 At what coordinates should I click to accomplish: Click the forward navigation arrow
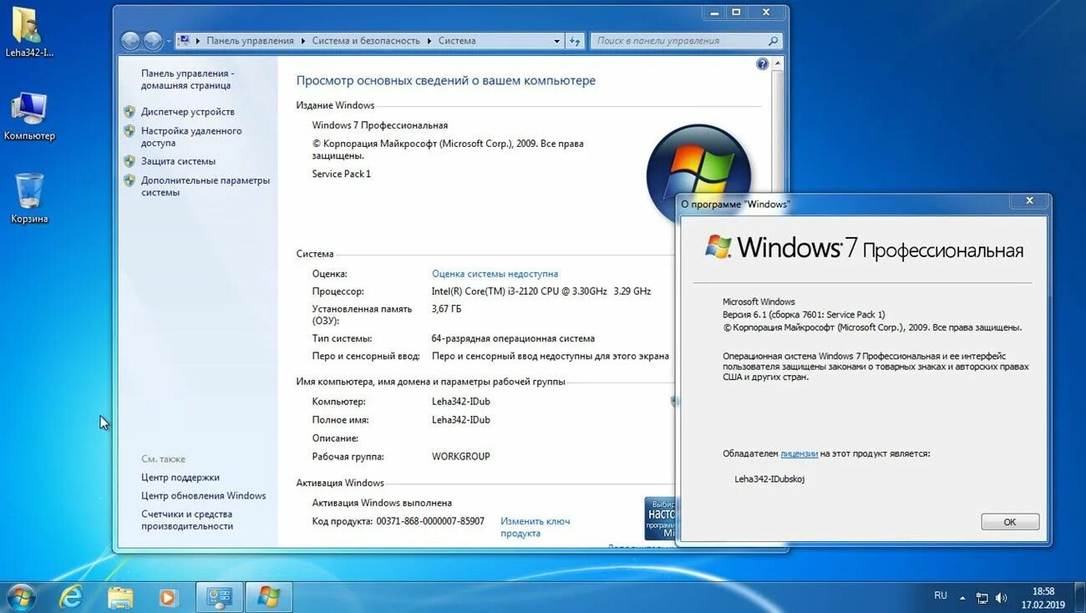153,41
